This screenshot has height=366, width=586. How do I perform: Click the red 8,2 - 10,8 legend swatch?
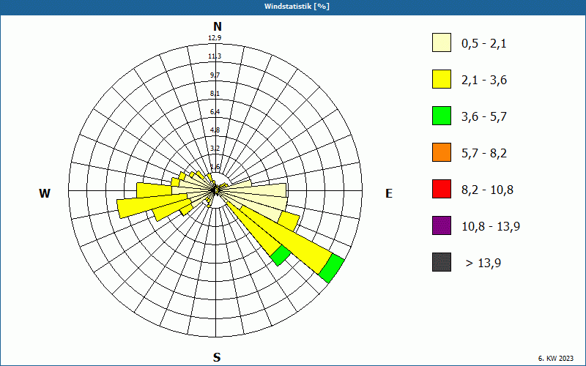pos(442,189)
